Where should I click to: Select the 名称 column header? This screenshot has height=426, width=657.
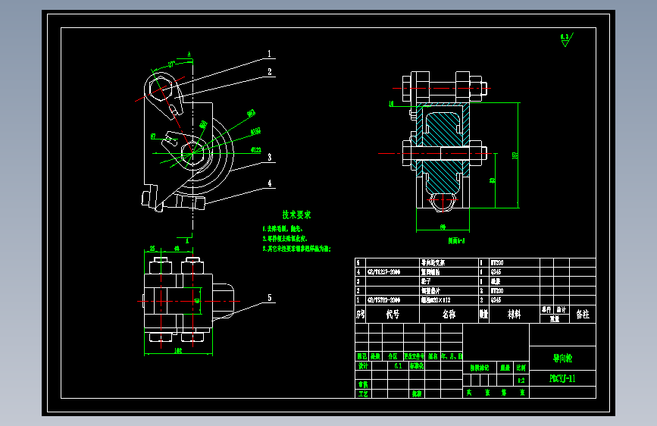(x=449, y=314)
